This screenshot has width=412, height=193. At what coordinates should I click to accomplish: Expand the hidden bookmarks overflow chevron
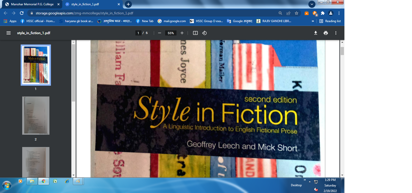coord(313,21)
